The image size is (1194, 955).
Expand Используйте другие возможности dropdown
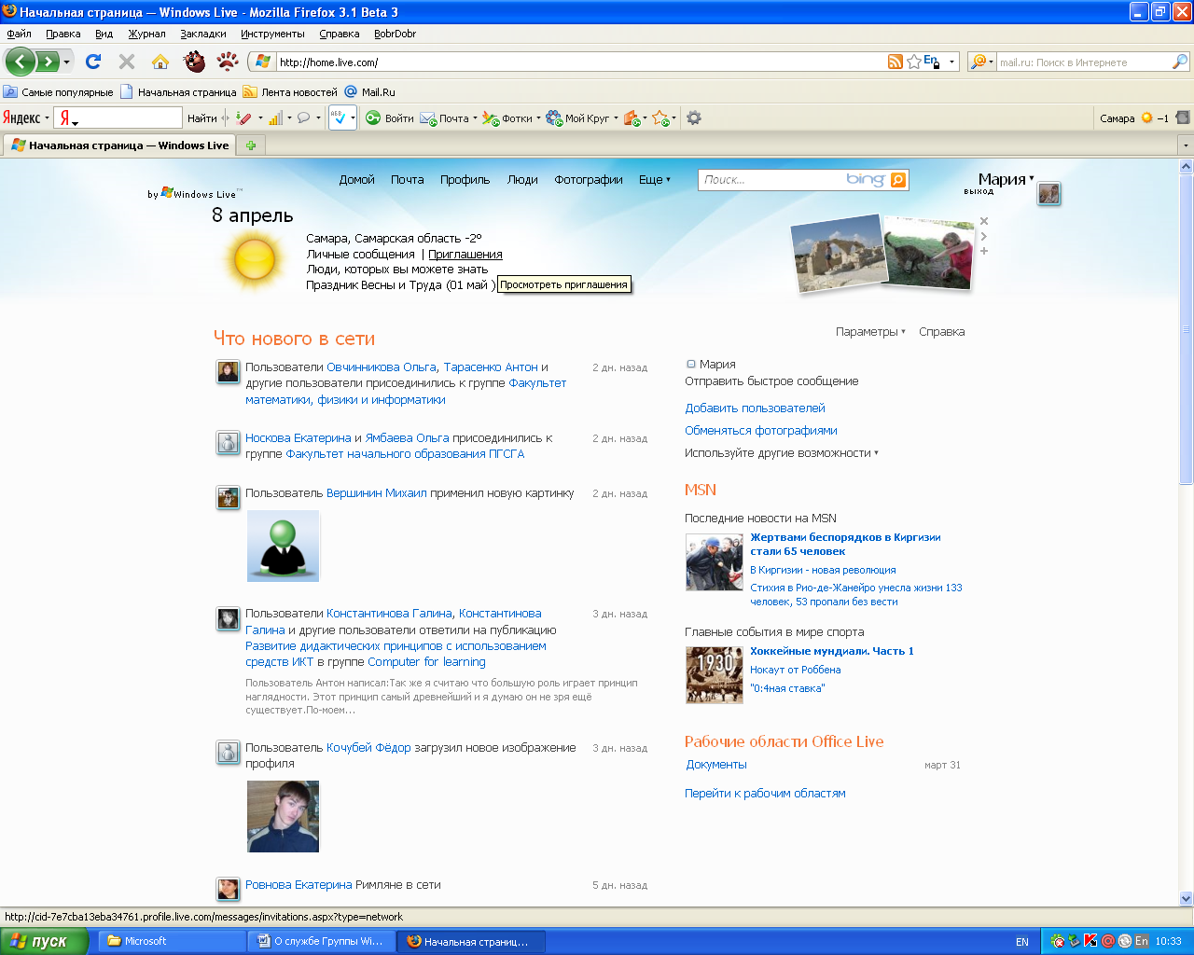click(x=782, y=453)
